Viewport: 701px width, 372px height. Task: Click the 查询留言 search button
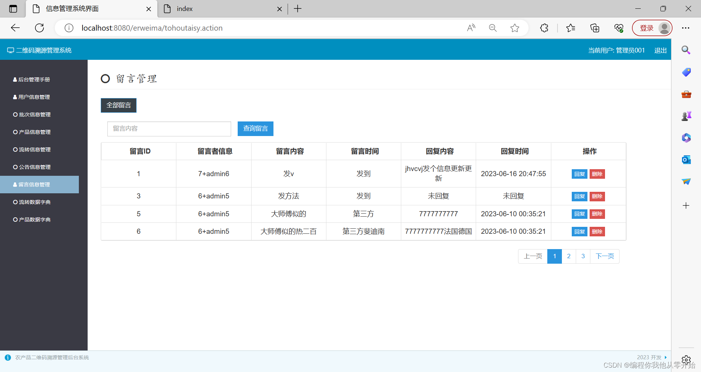coord(256,129)
